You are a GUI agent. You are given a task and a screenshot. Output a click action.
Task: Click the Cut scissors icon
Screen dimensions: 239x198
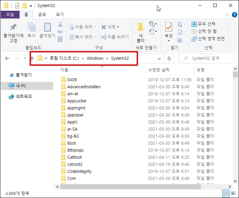60,24
